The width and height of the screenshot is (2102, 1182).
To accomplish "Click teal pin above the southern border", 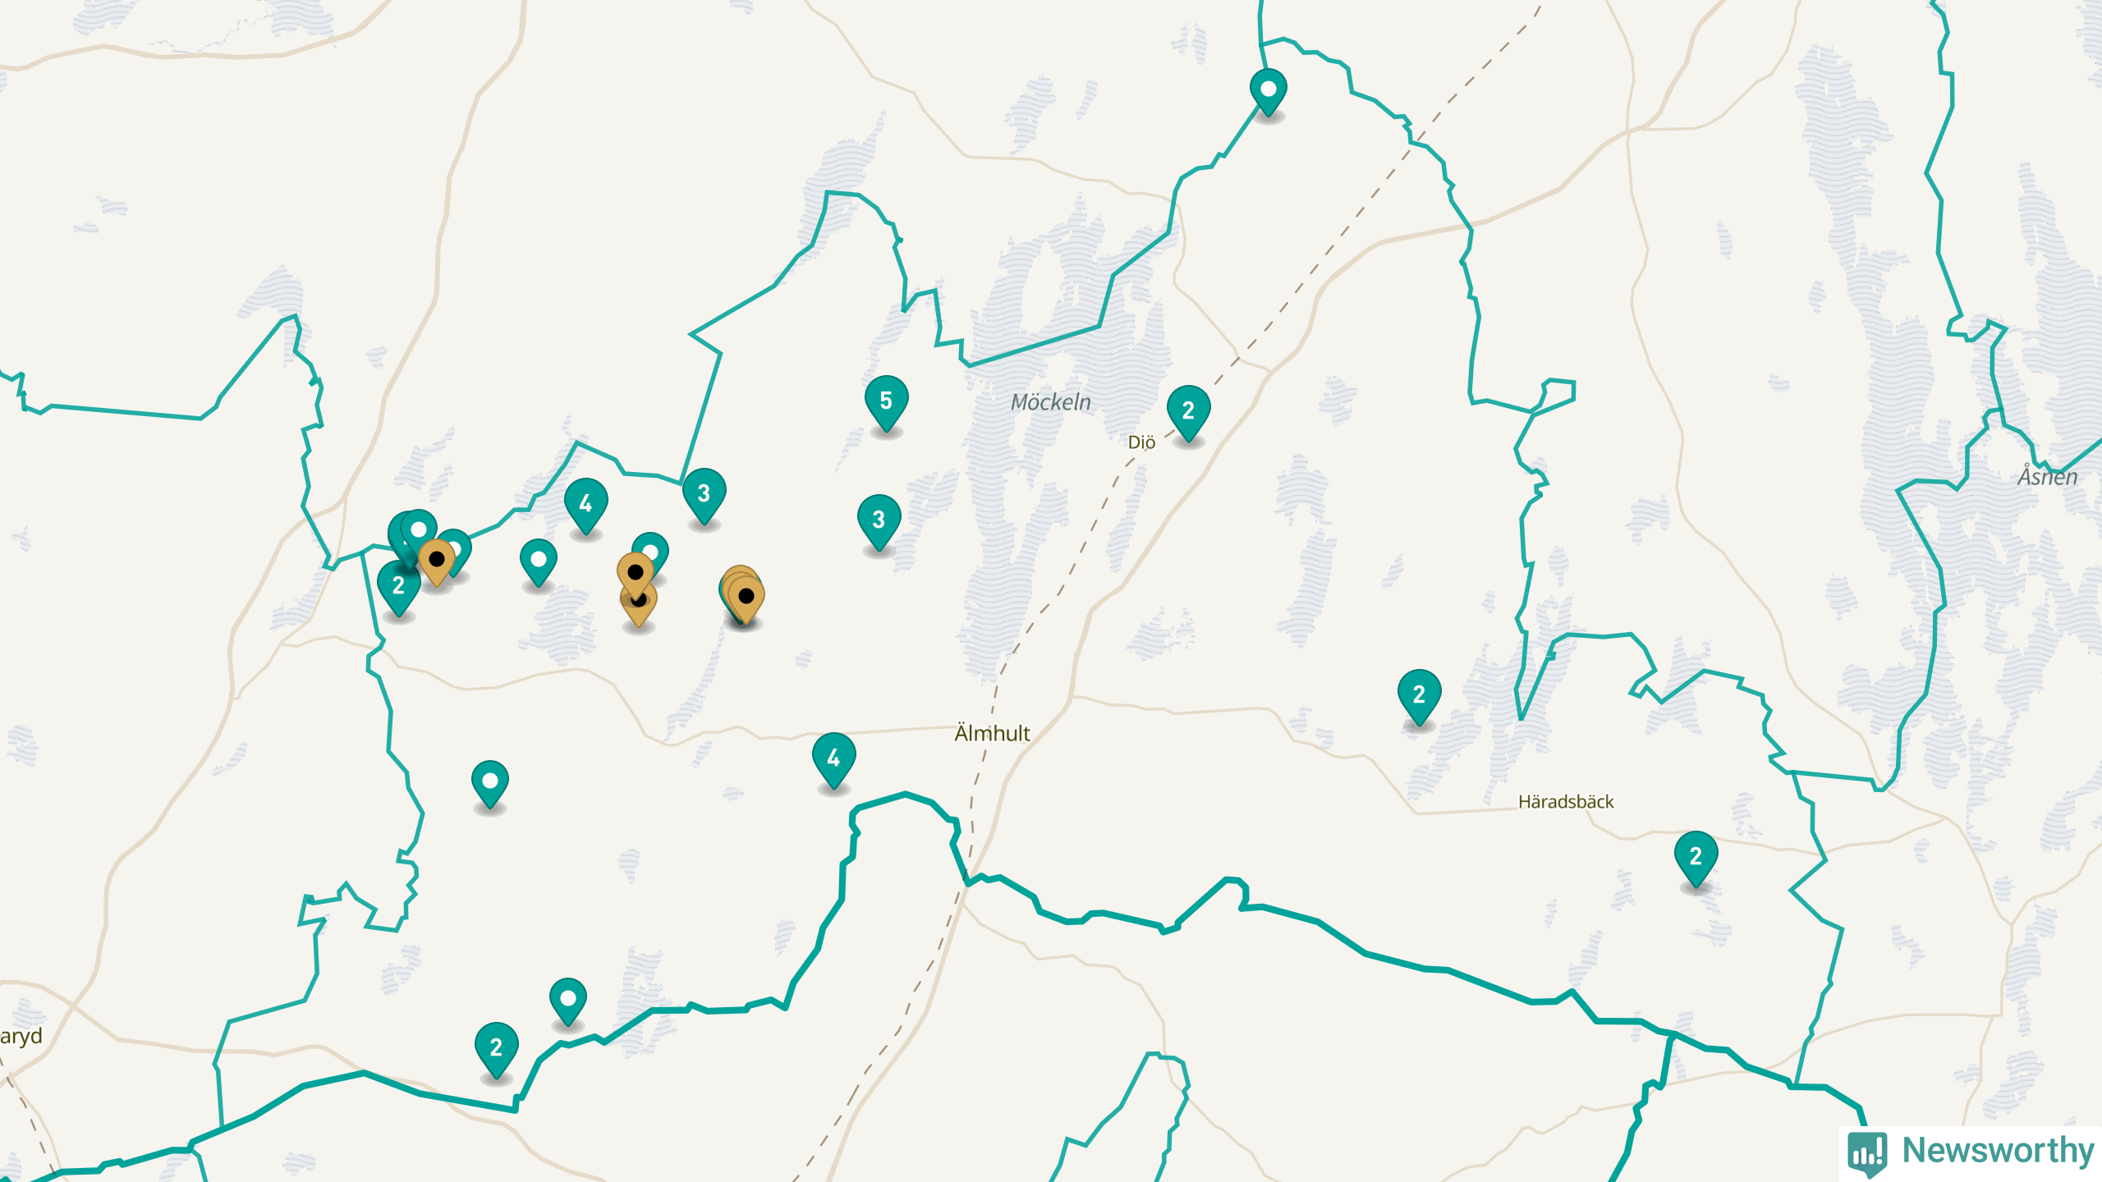I will (567, 1001).
